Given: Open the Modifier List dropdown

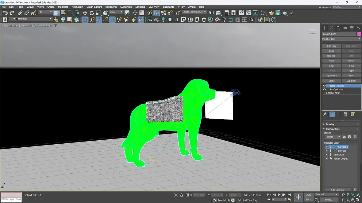Looking at the screenshot, I should pyautogui.click(x=341, y=39).
